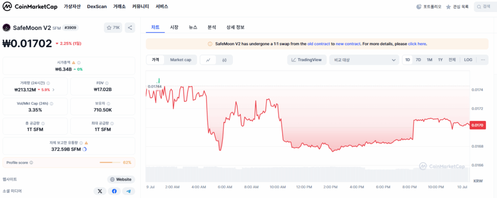Screen dimensions: 497x198
Task: Open the SafeMoon V2 coin logo
Action: 6,28
